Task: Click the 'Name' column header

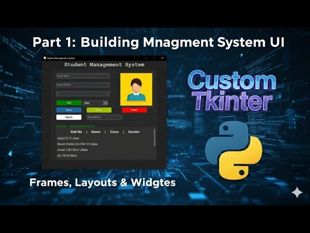Action: (96, 132)
